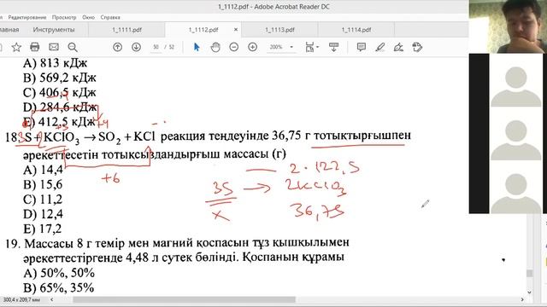The height and width of the screenshot is (307, 547).
Task: Click answer option "E) 17,2"
Action: (42, 229)
